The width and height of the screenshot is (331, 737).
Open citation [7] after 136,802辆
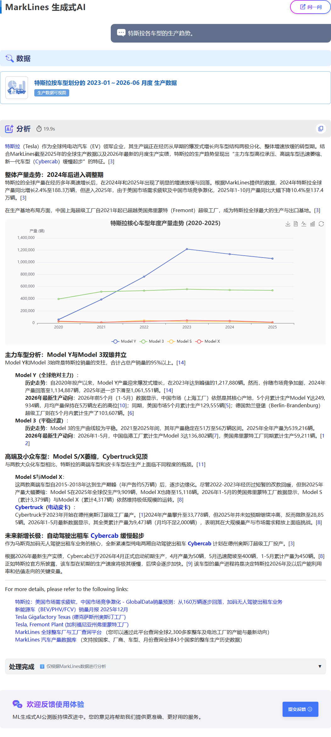215,436
